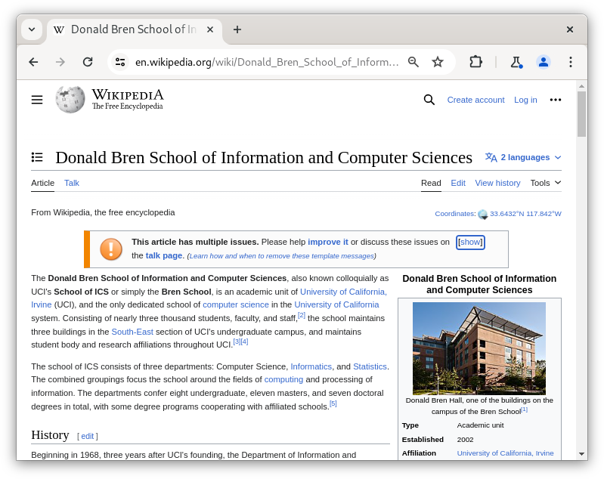Open the Chrome three-dot menu
Viewport: 604px width, 479px height.
[571, 62]
